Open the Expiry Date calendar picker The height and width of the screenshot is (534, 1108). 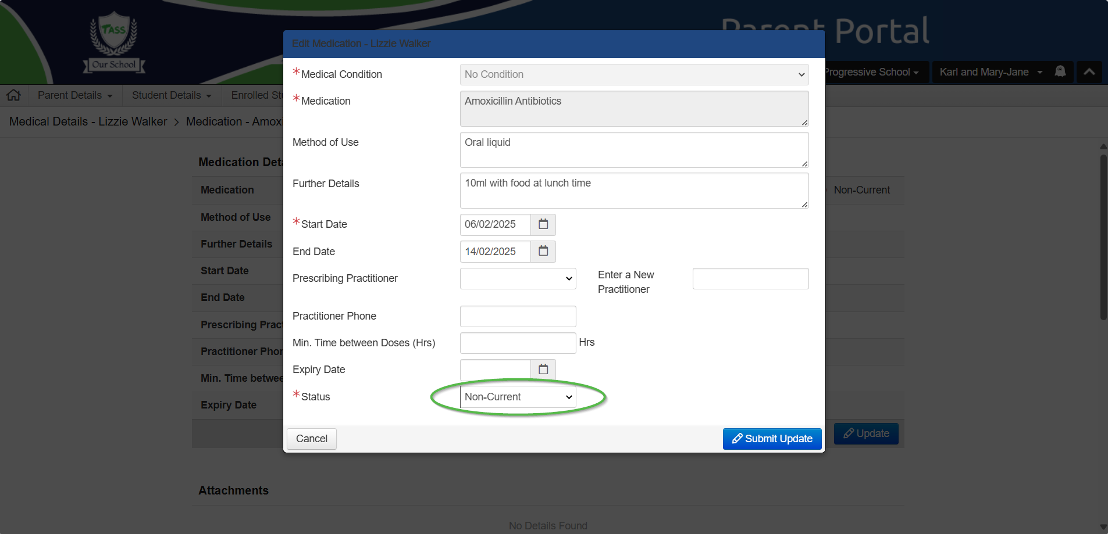[x=543, y=370]
